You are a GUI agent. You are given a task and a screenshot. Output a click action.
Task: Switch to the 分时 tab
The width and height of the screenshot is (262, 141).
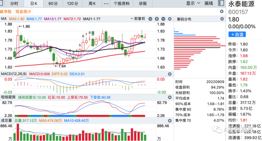(x=14, y=3)
